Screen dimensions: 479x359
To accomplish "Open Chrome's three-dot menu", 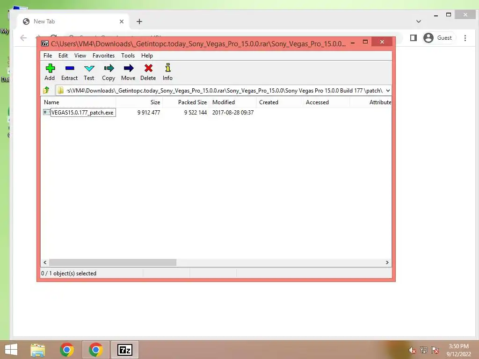I will pyautogui.click(x=465, y=38).
